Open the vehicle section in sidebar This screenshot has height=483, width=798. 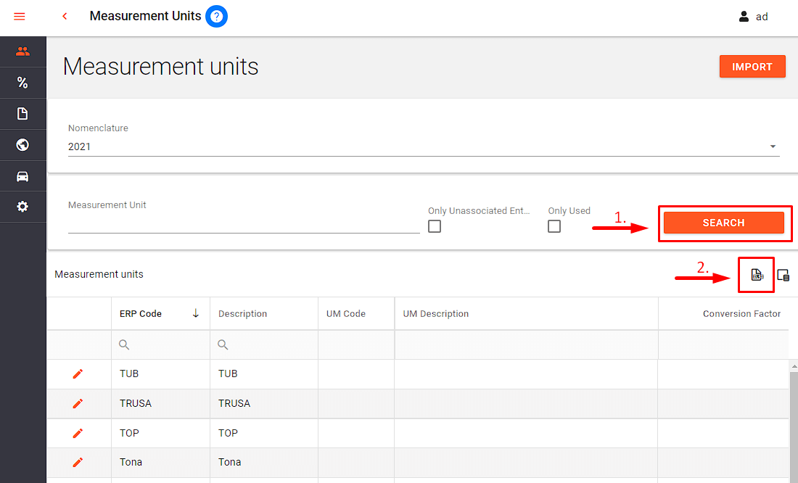pyautogui.click(x=22, y=176)
